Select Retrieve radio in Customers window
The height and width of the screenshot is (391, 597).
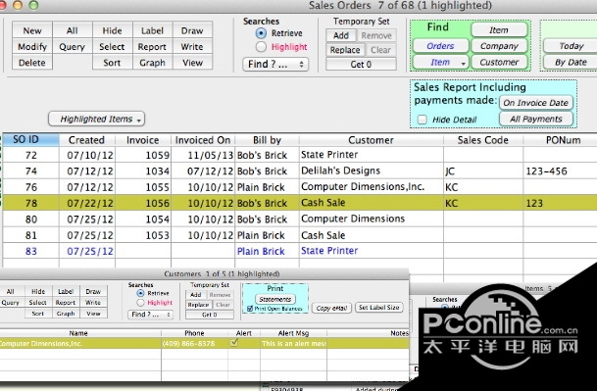140,293
